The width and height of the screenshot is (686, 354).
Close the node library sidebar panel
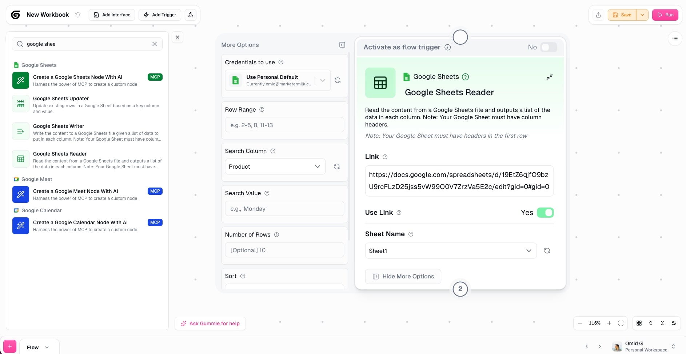point(178,37)
